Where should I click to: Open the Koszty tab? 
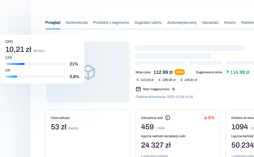point(230,23)
